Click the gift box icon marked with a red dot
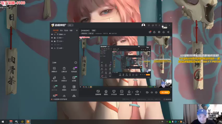This screenshot has width=222, height=124. (150, 32)
